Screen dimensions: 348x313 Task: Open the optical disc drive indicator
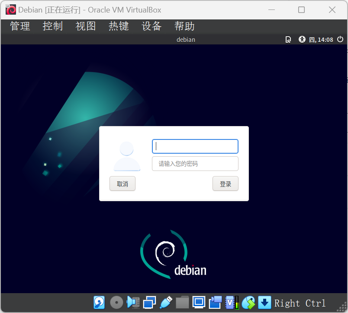[x=116, y=303]
